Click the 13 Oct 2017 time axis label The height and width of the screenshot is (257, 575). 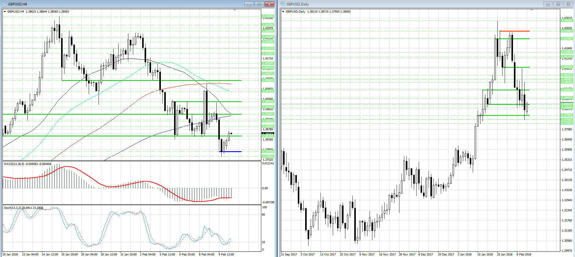328,254
